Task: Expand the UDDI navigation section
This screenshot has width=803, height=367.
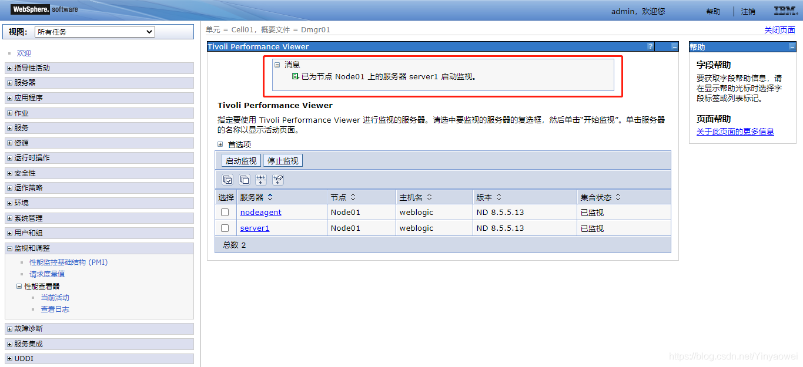Action: [9, 359]
